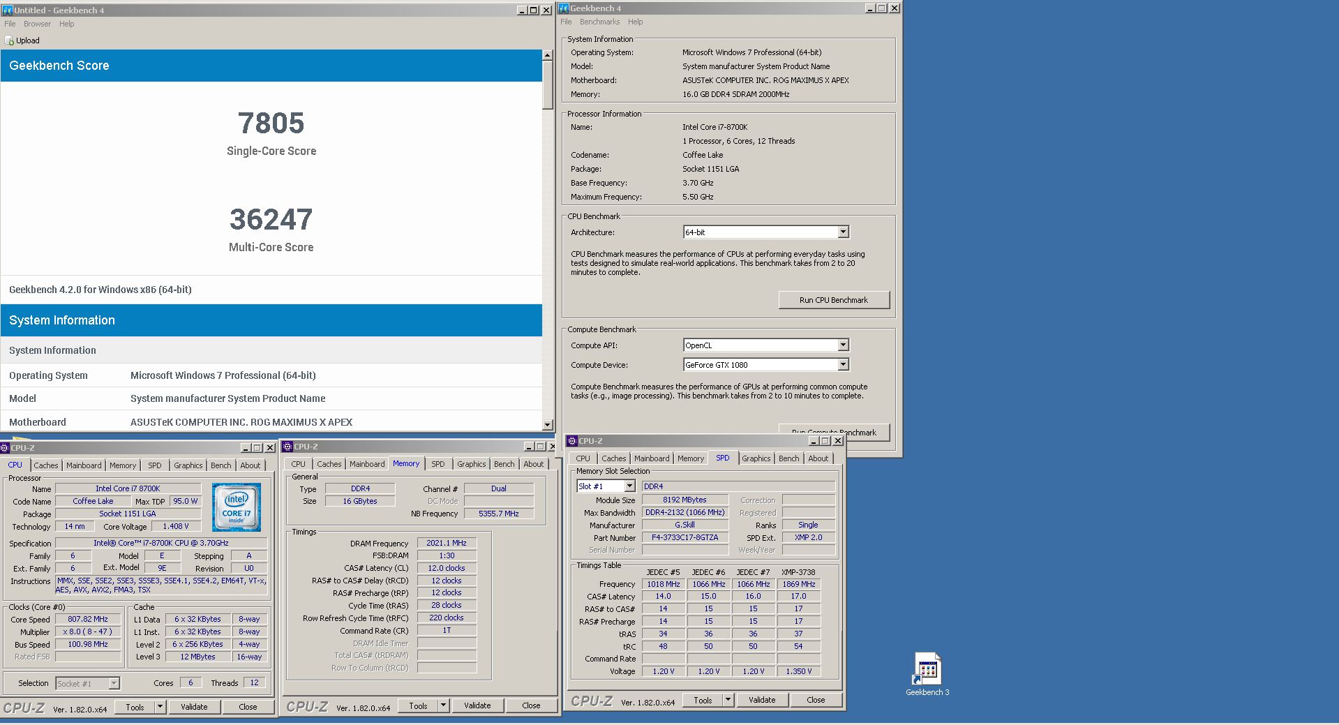Screen dimensions: 1339x725
Task: Click the Part Number field F4-3733C17-8GTZA
Action: (x=685, y=537)
